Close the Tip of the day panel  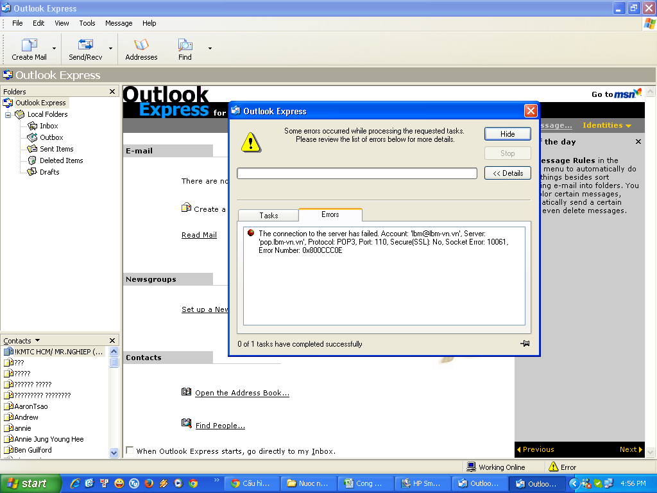(638, 142)
